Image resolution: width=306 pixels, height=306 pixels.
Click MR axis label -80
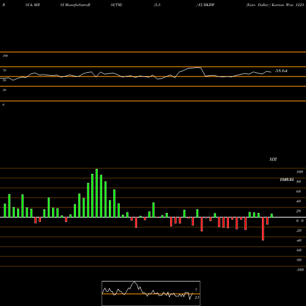coord(299,260)
